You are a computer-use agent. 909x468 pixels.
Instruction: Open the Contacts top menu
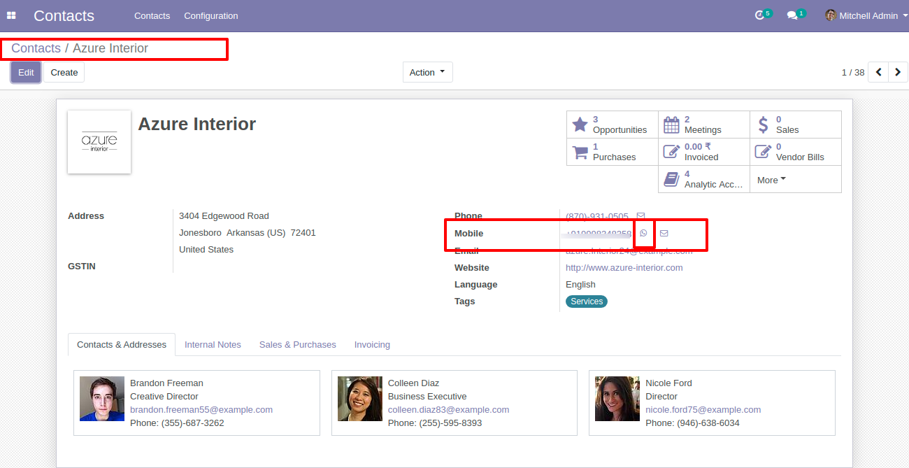tap(152, 15)
